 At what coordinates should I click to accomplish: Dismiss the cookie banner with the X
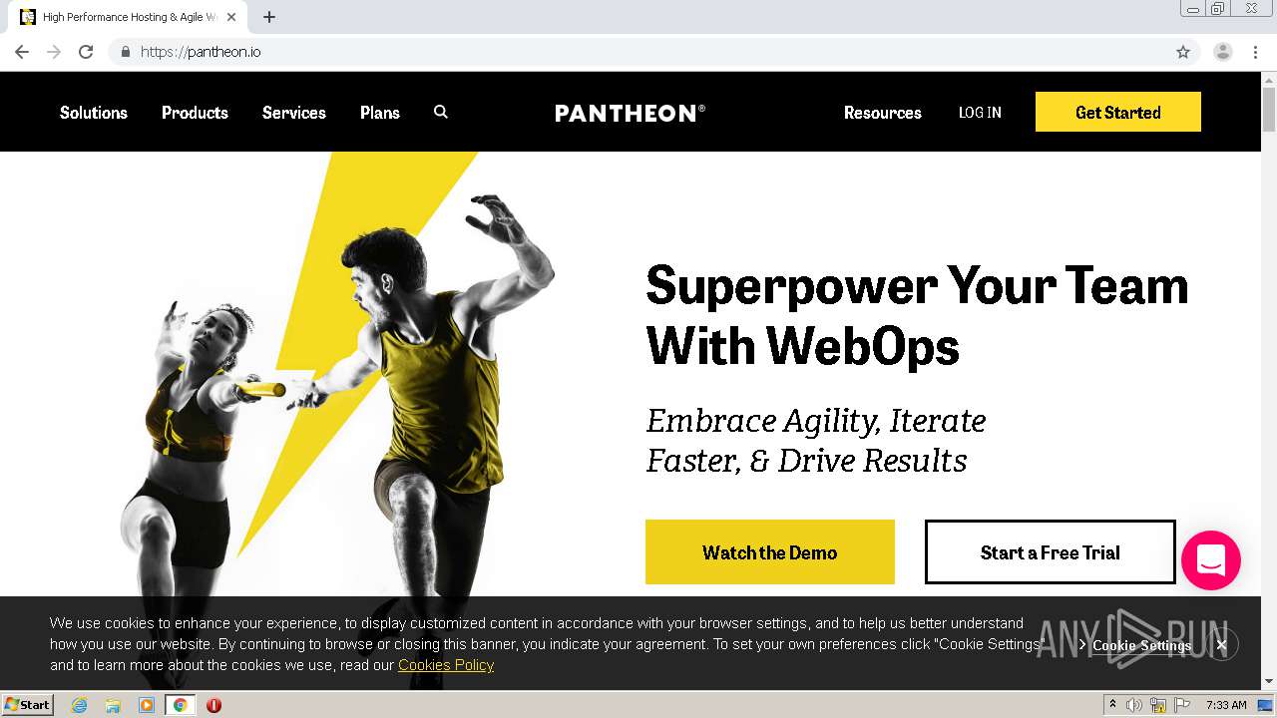pyautogui.click(x=1221, y=645)
